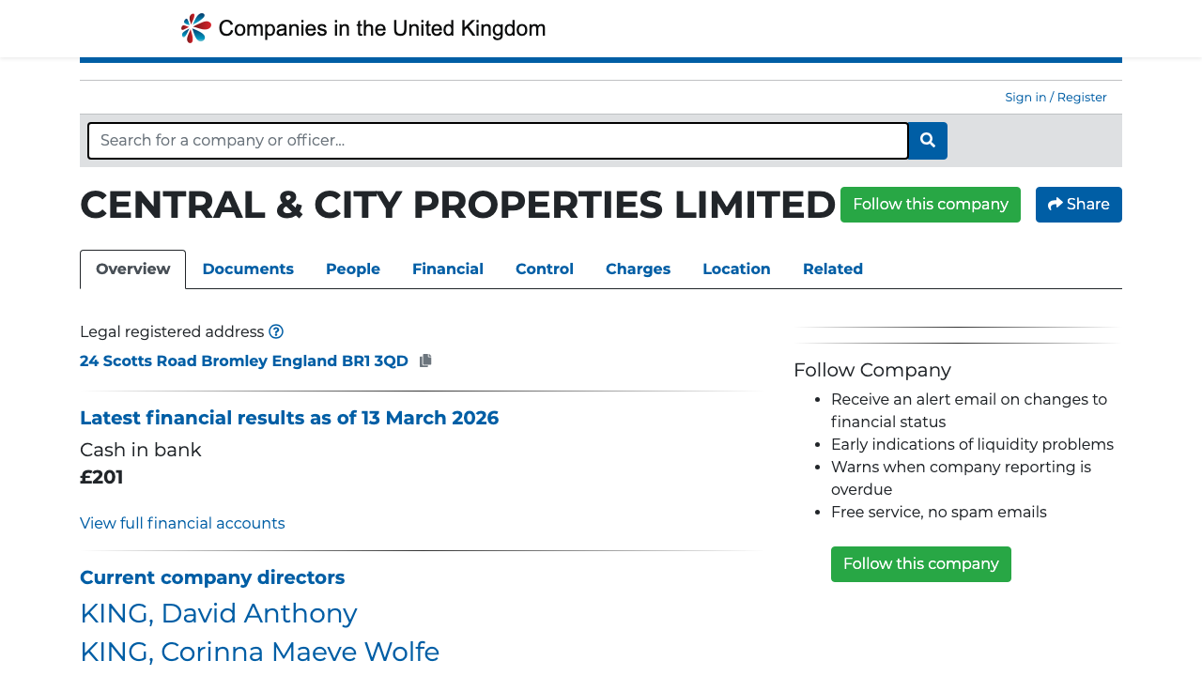The image size is (1202, 676).
Task: Open the People tab
Action: point(352,269)
